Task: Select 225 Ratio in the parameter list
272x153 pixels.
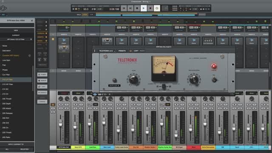Action: click(x=6, y=137)
